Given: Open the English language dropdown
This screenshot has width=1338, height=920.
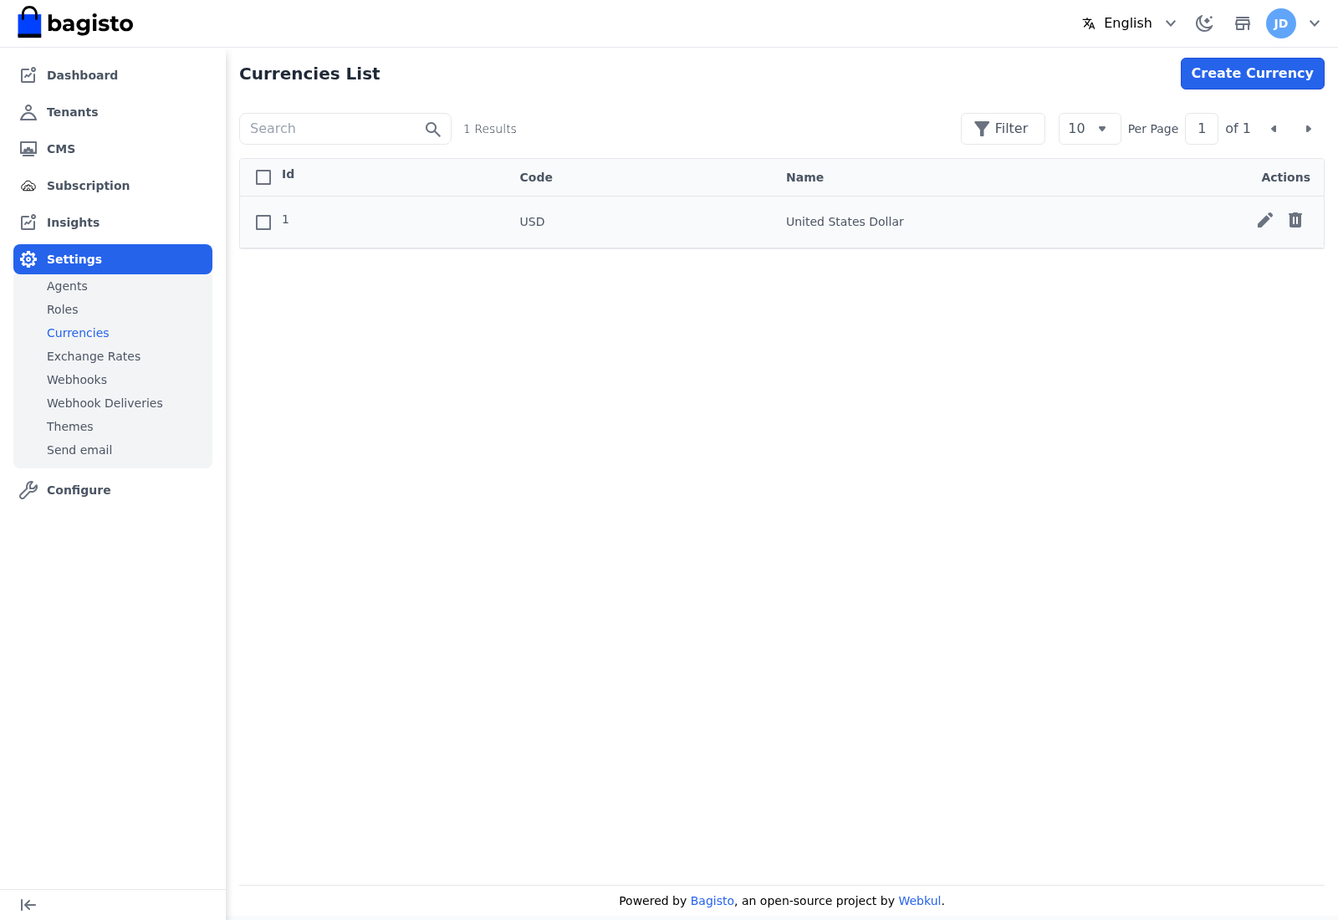Looking at the screenshot, I should pyautogui.click(x=1130, y=23).
